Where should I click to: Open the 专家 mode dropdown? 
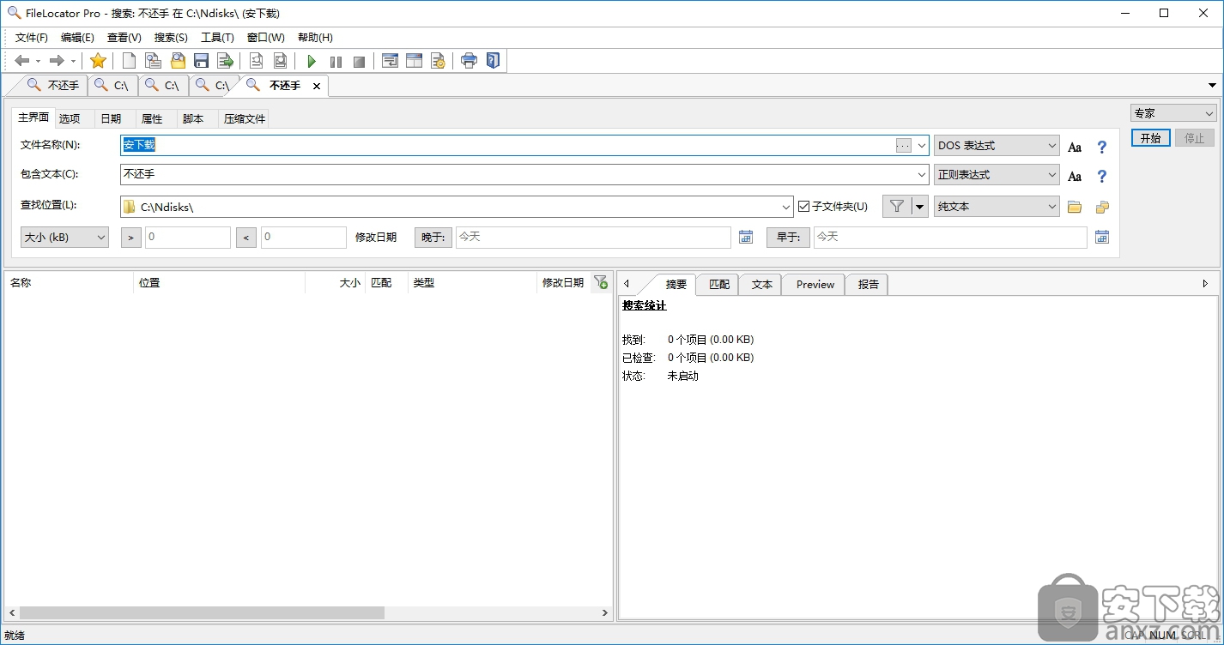(x=1173, y=113)
